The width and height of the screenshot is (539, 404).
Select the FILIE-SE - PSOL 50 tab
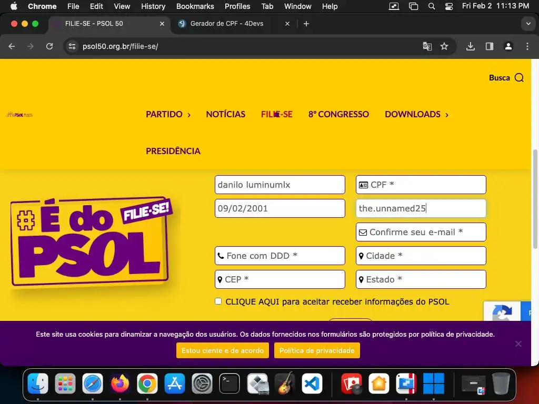94,24
